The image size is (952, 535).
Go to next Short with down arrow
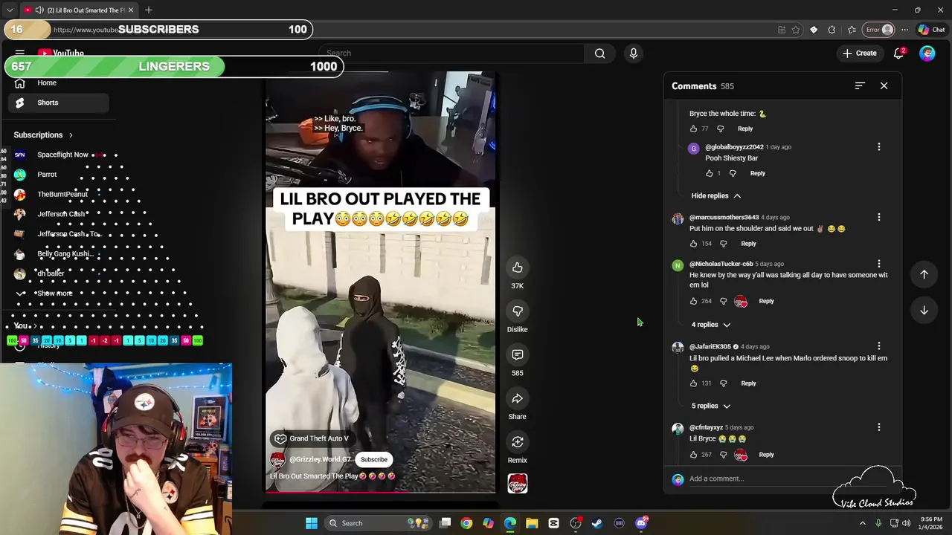tap(924, 310)
